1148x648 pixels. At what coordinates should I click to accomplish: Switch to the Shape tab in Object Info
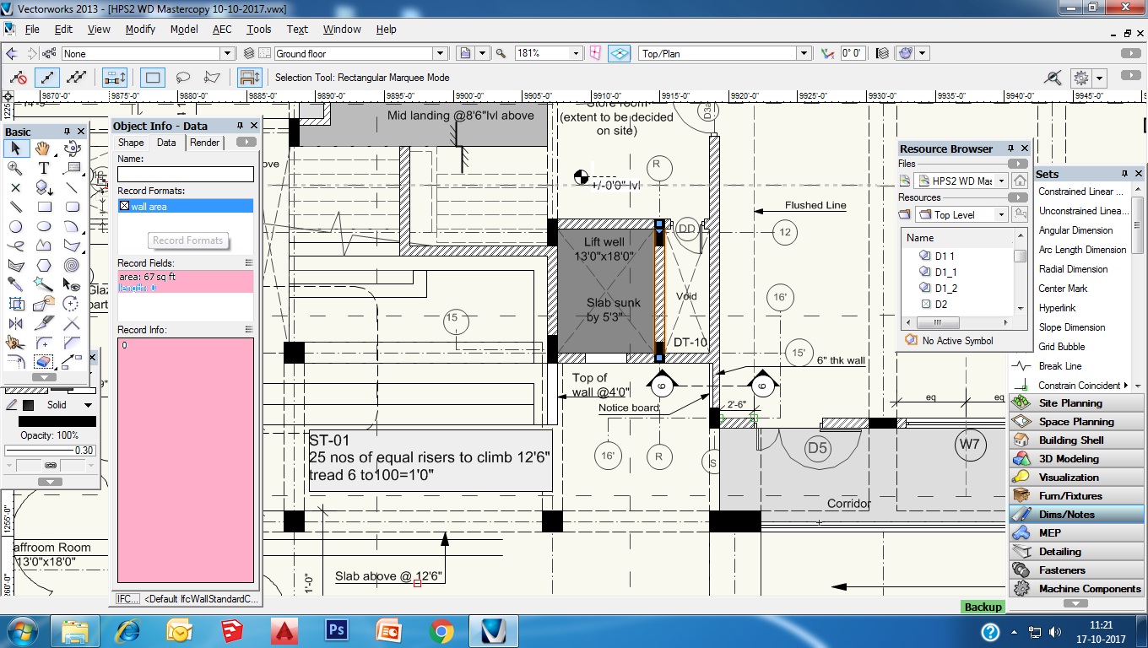pos(131,143)
